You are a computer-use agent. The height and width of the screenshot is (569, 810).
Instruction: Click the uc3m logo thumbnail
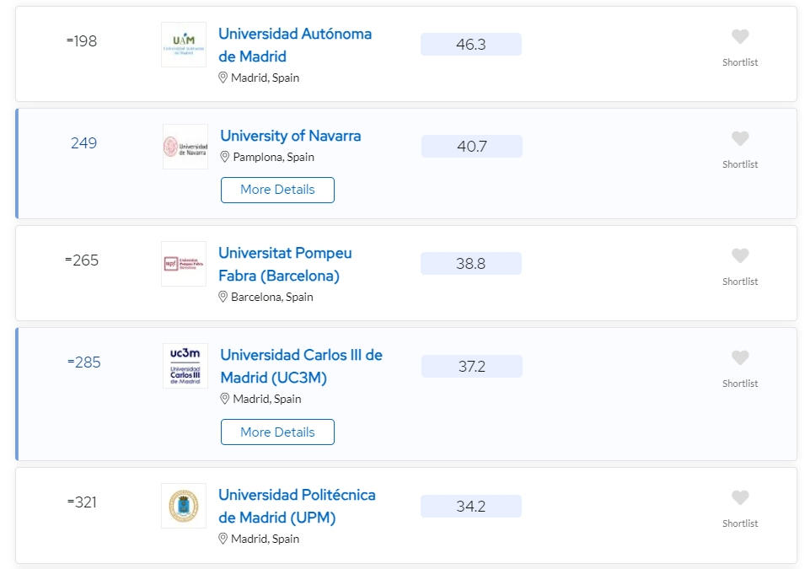click(185, 365)
